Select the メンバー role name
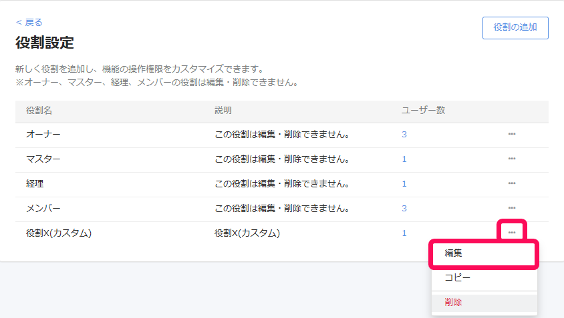The height and width of the screenshot is (318, 564). point(43,208)
